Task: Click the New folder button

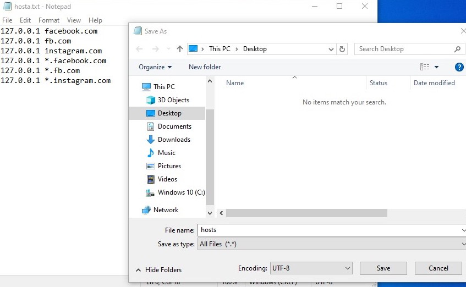Action: click(x=205, y=67)
